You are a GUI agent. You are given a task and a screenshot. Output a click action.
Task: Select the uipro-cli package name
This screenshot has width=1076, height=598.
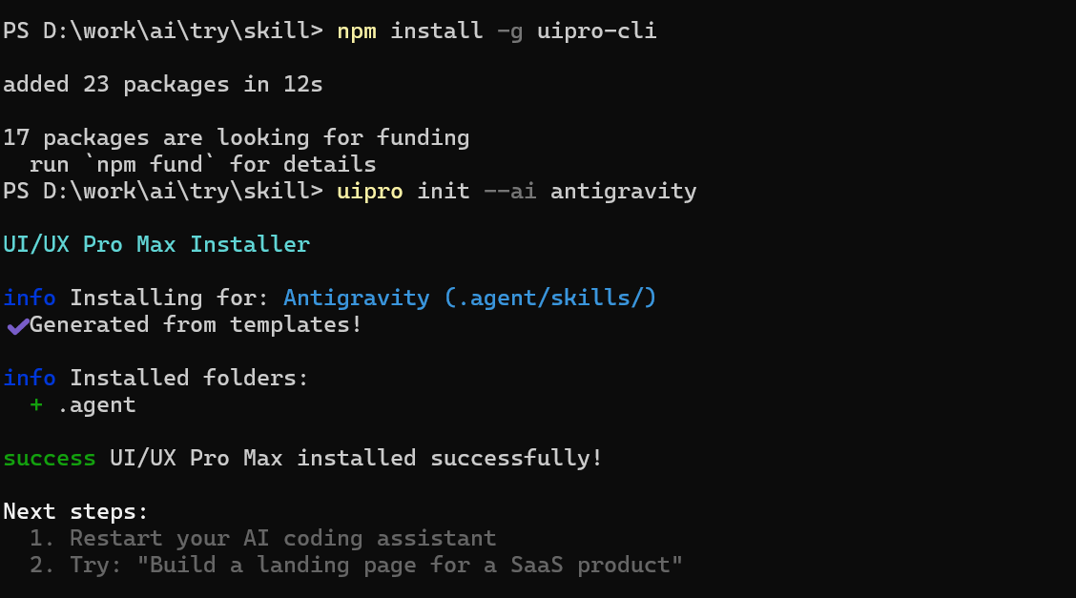[596, 31]
